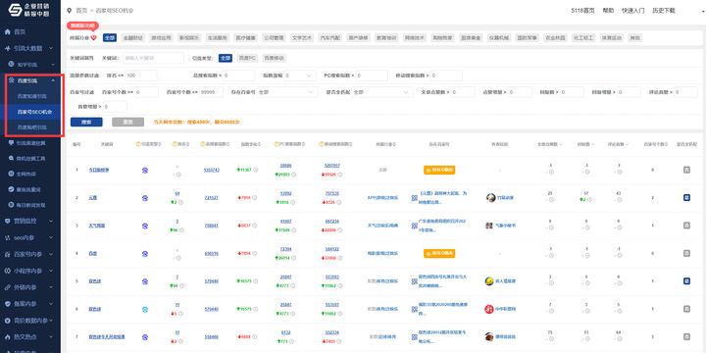Expand the 营销监控 sidebar section
This screenshot has width=706, height=353.
coord(30,221)
